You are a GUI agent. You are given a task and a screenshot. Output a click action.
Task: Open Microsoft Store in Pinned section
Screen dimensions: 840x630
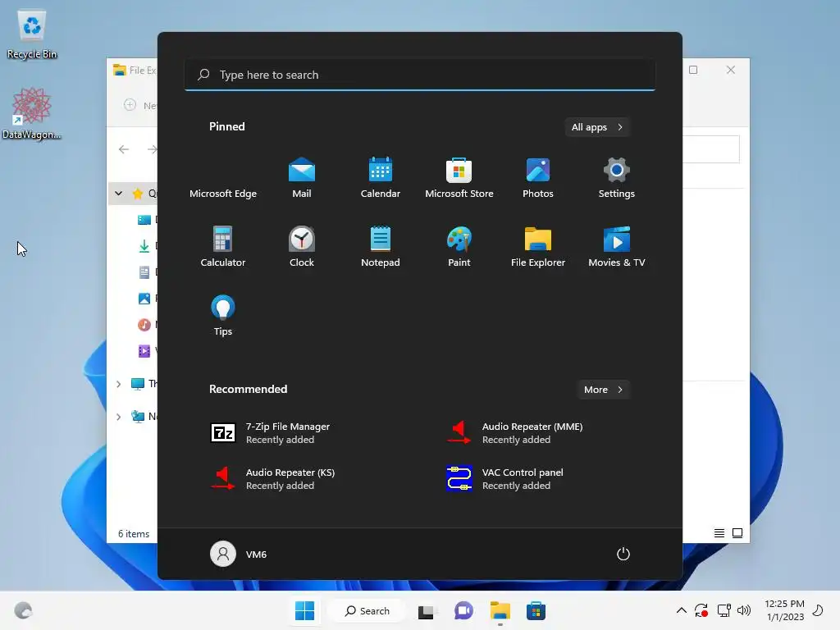(459, 178)
